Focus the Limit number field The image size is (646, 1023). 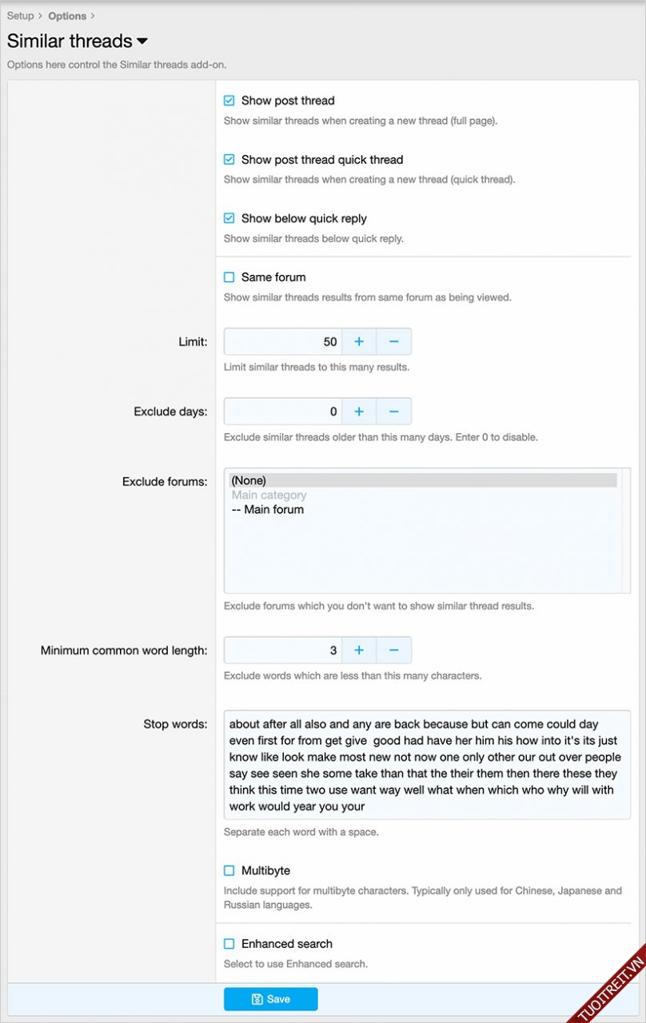[283, 341]
